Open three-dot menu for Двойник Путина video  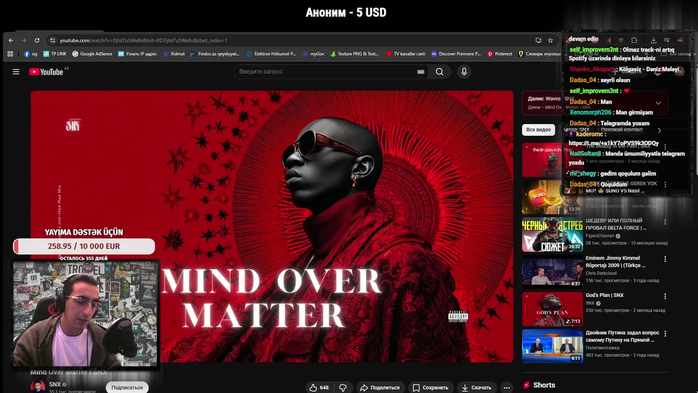pos(665,334)
